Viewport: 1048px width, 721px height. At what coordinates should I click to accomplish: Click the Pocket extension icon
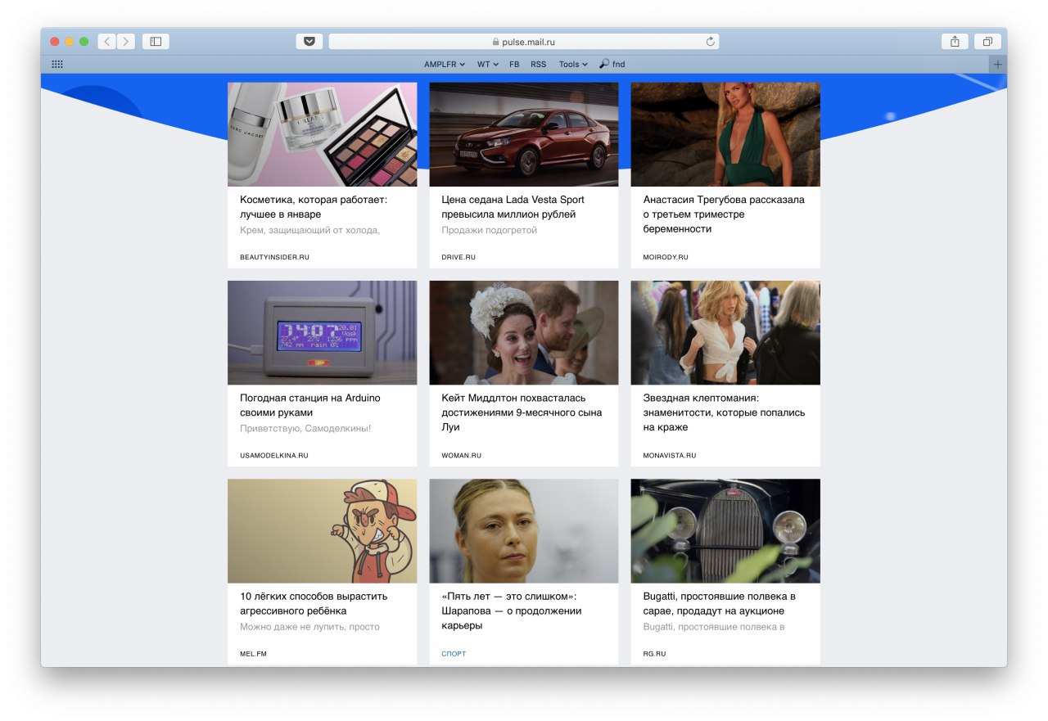[x=309, y=41]
